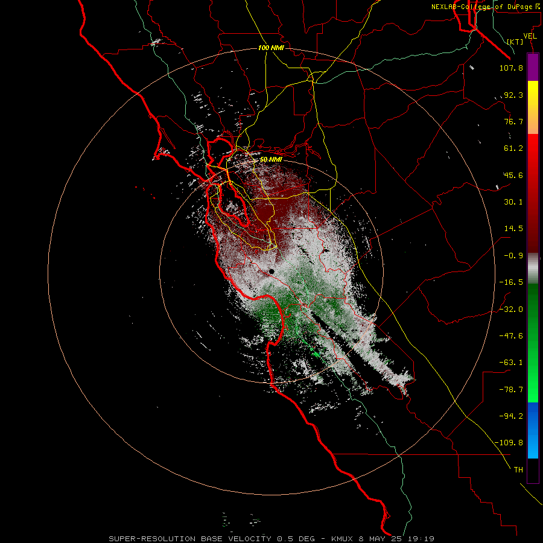Click the -94.2 velocity scale label
The width and height of the screenshot is (543, 543).
(x=511, y=416)
